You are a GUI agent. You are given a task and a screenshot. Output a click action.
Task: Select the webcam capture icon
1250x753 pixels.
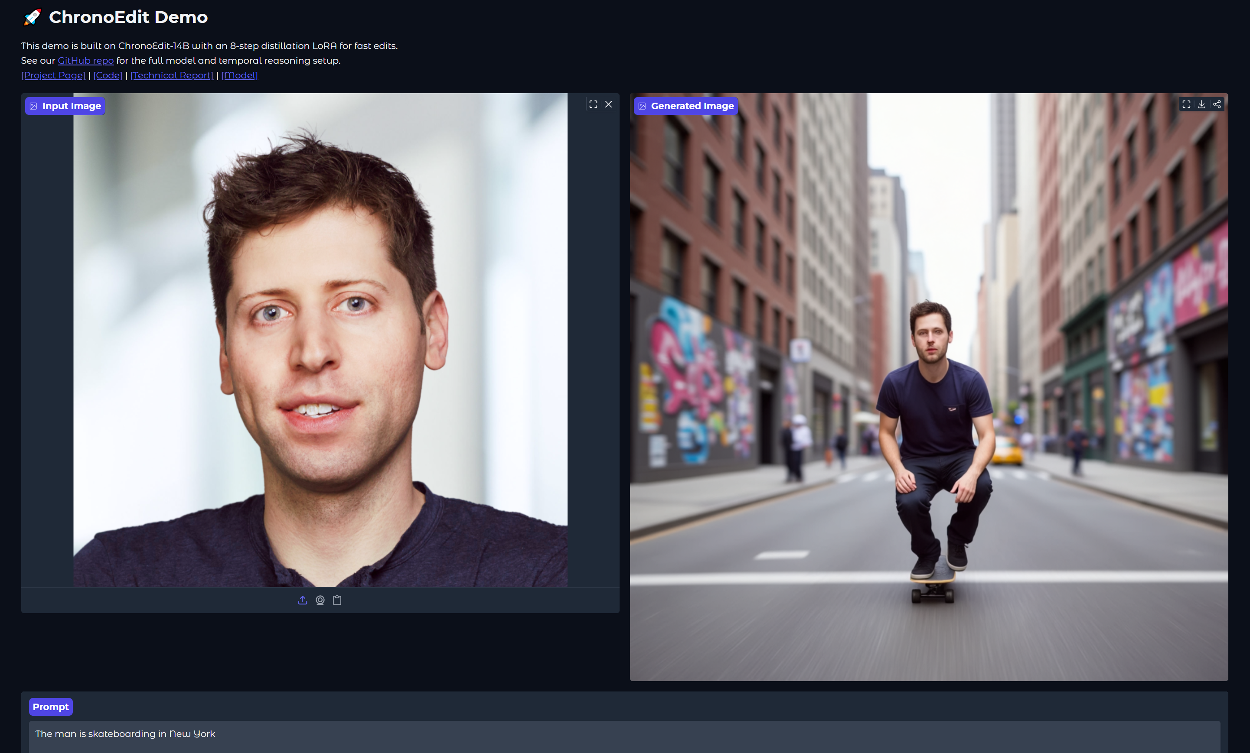click(x=320, y=600)
